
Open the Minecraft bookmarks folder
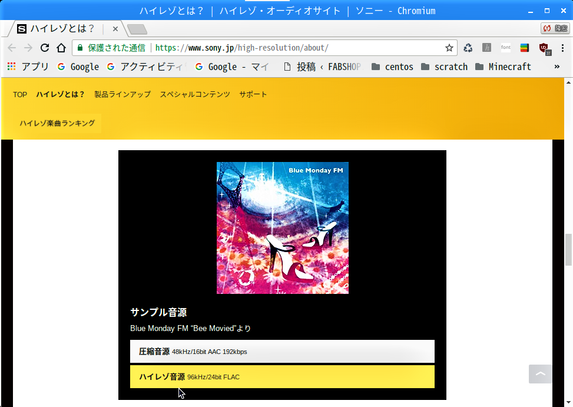[x=503, y=67]
